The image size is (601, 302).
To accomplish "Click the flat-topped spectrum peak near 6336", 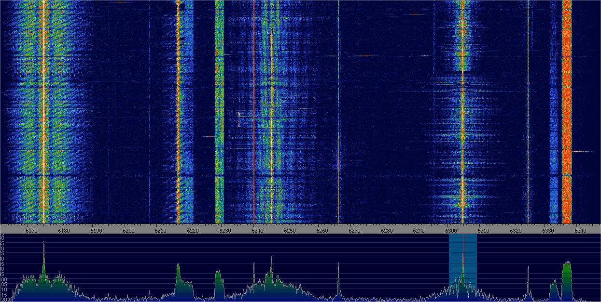I will [x=567, y=265].
